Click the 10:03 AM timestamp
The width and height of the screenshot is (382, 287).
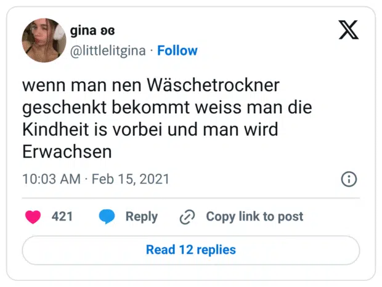pos(51,179)
